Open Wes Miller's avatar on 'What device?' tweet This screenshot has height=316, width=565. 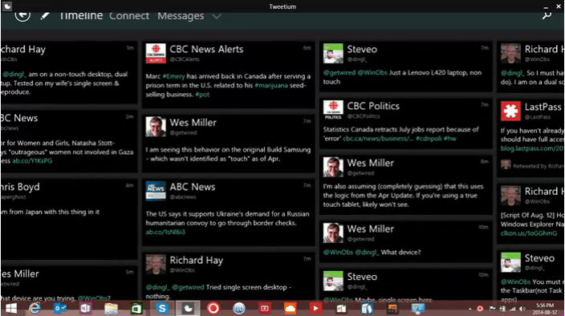pos(333,233)
